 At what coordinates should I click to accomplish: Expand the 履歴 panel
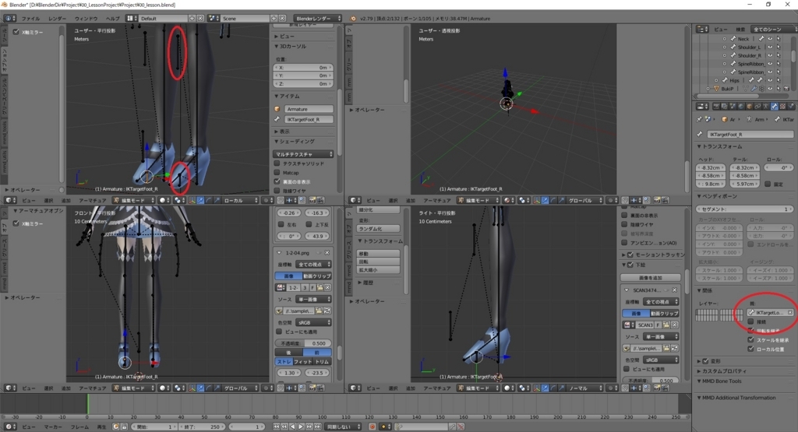[366, 283]
